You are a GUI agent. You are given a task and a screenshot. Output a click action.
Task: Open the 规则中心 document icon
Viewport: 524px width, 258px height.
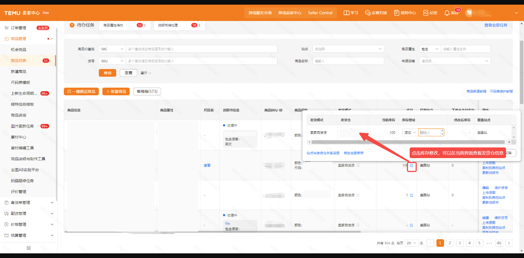(397, 13)
